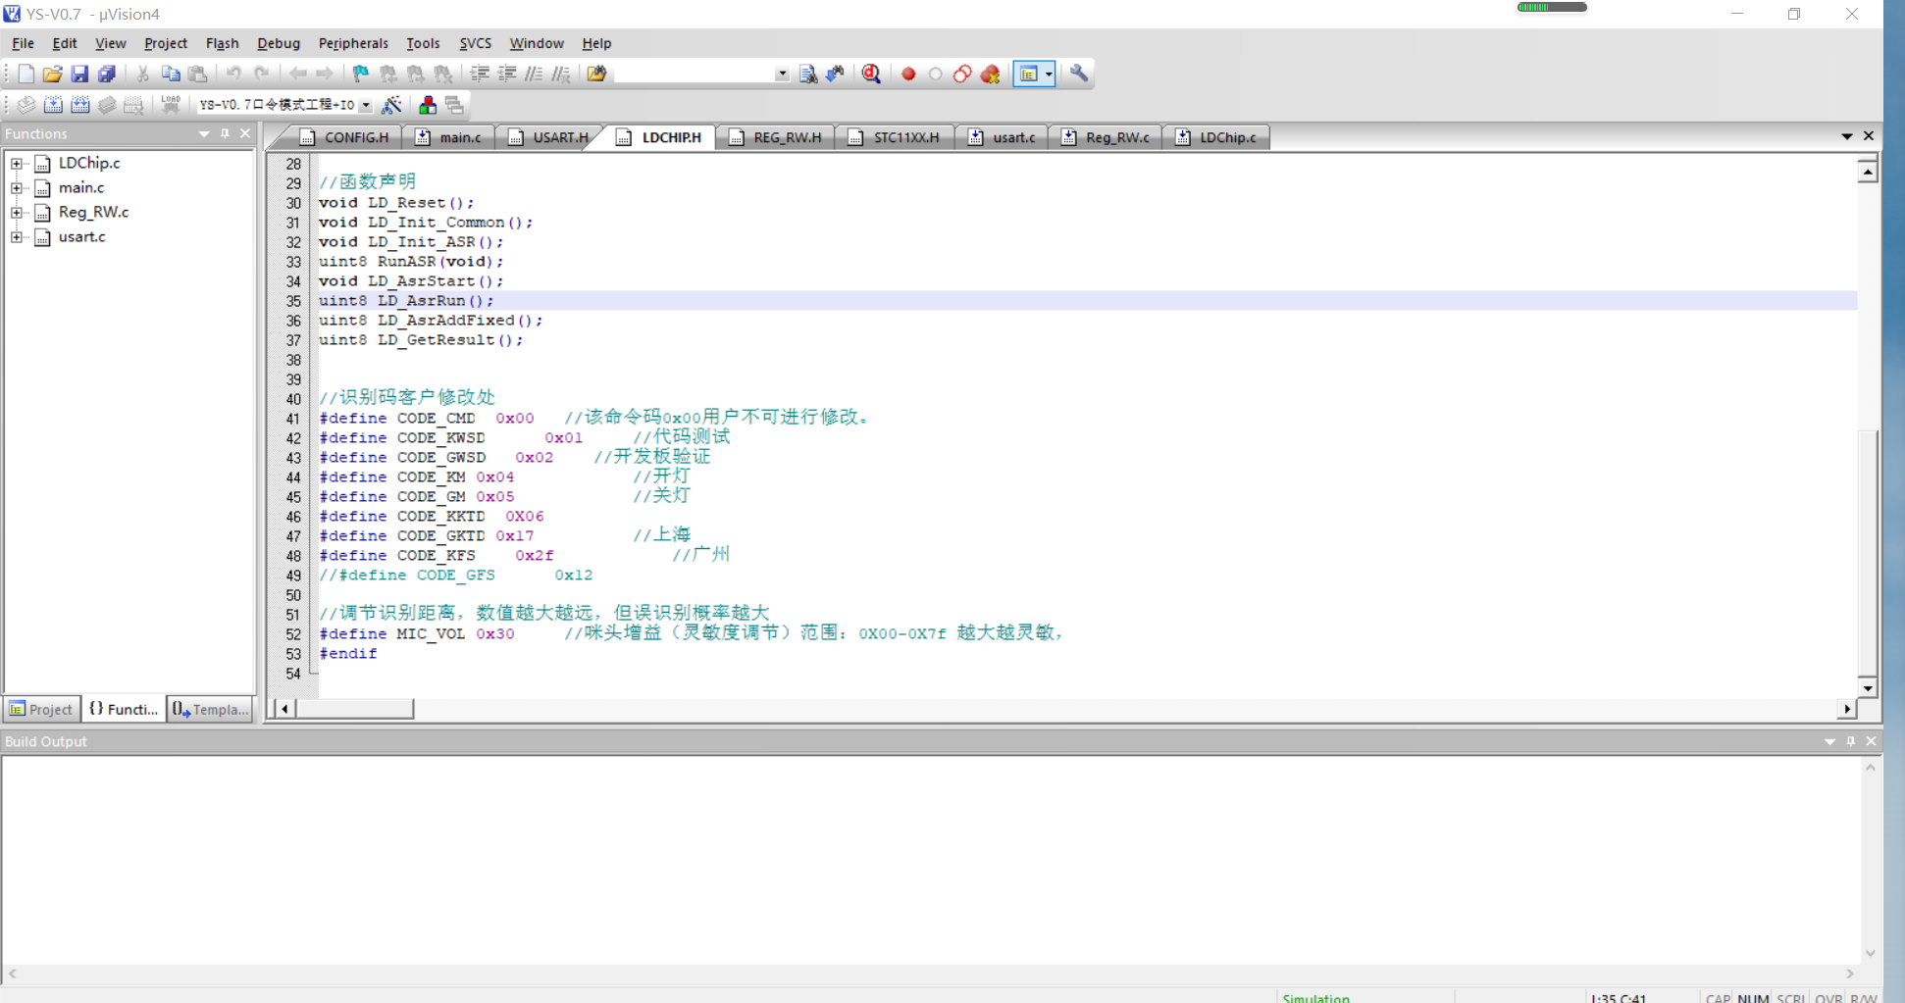Image resolution: width=1905 pixels, height=1003 pixels.
Task: Open the Peripherals menu
Action: click(x=353, y=43)
